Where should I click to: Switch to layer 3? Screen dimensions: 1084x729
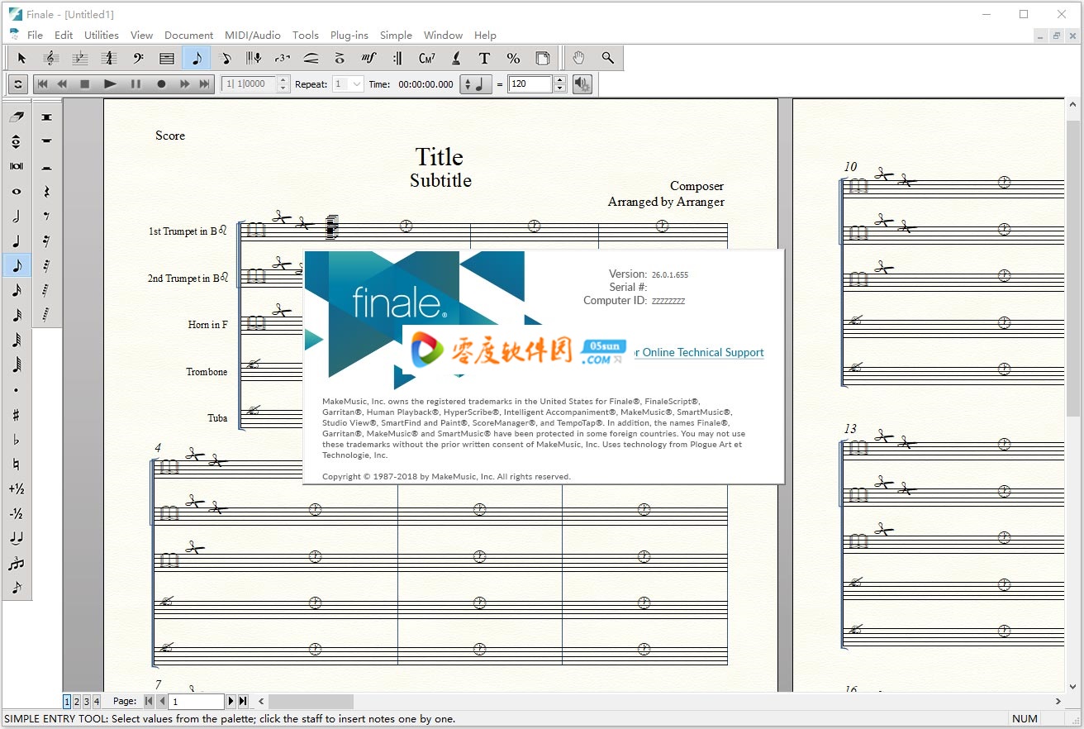pyautogui.click(x=86, y=702)
